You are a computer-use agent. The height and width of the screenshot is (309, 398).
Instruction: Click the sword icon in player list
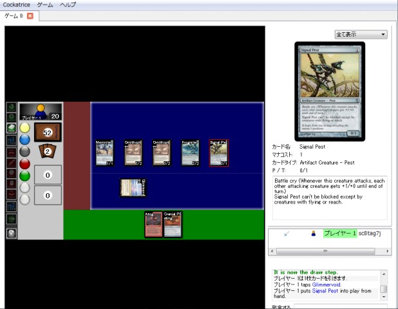[x=287, y=234]
